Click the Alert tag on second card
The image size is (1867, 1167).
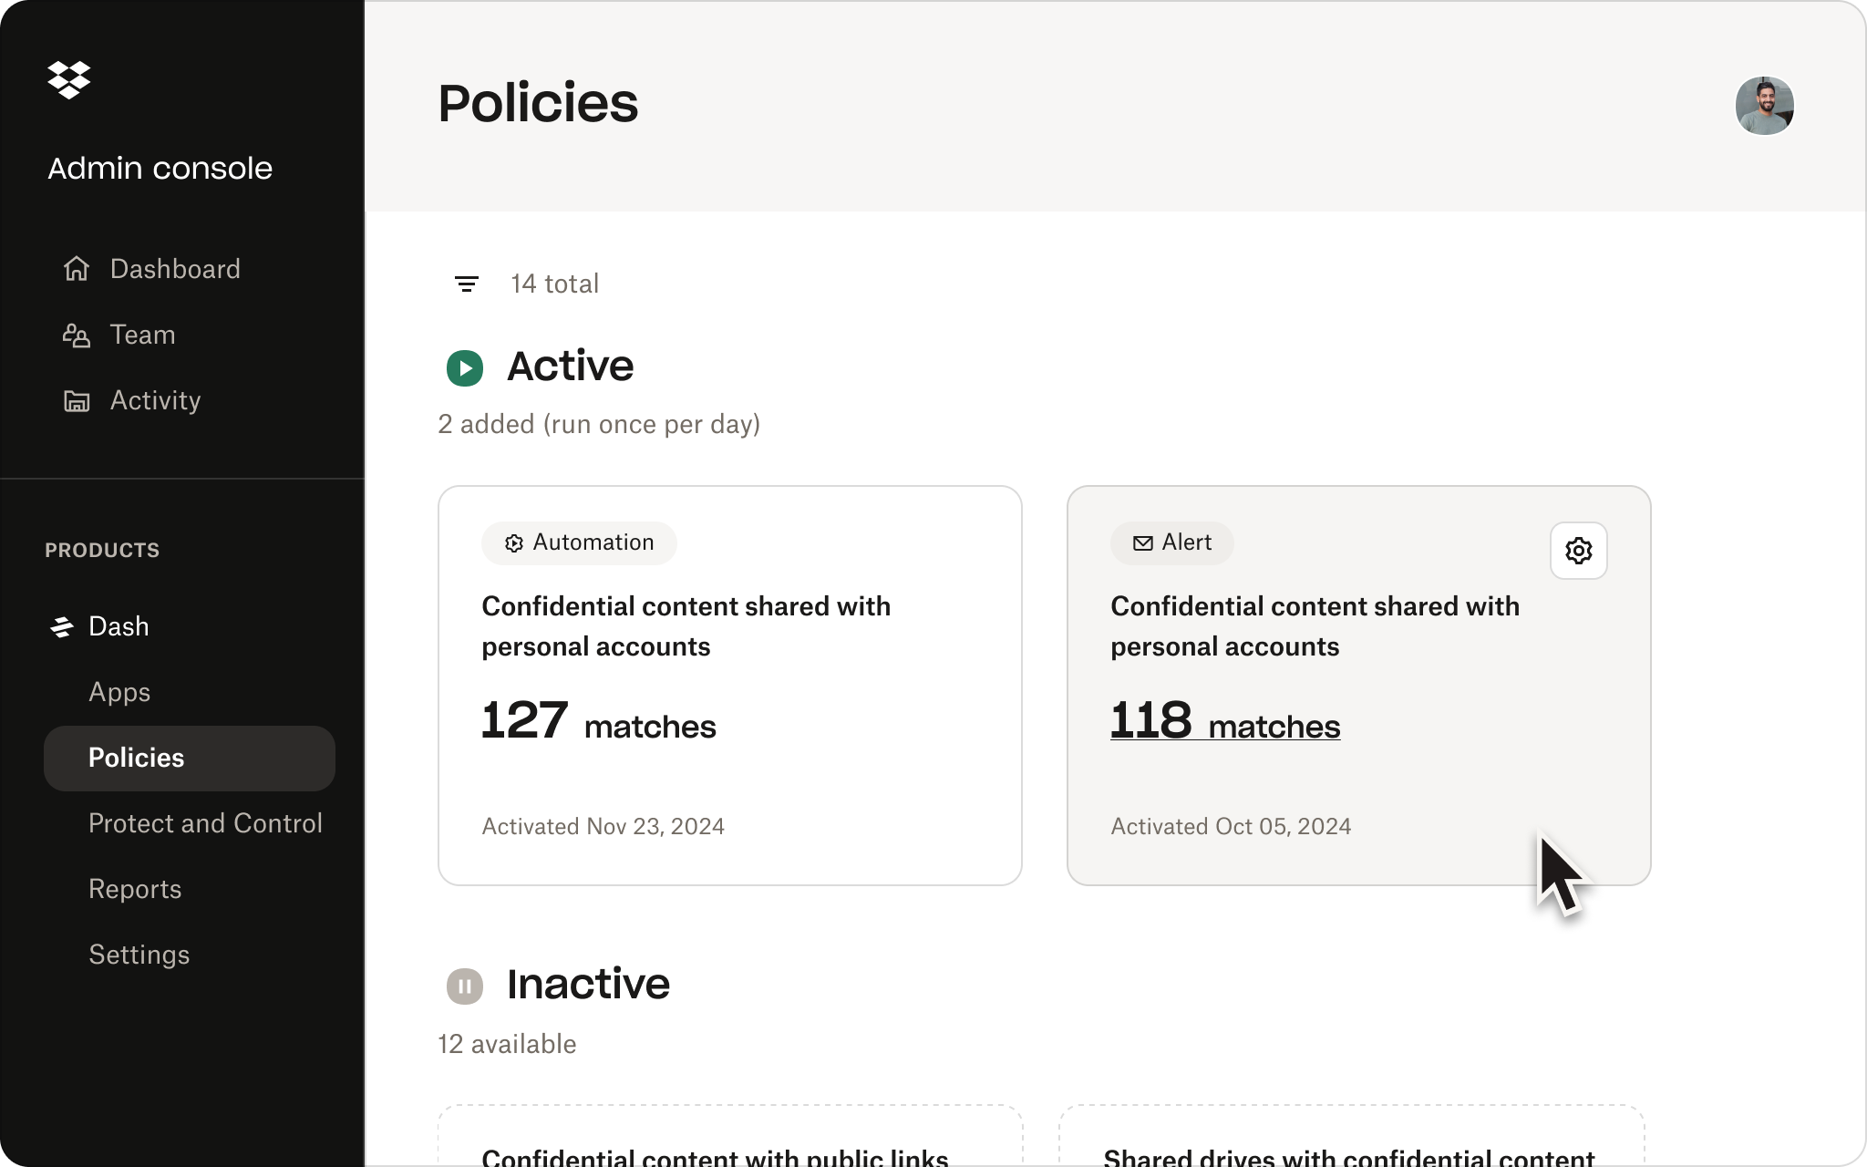(1171, 542)
